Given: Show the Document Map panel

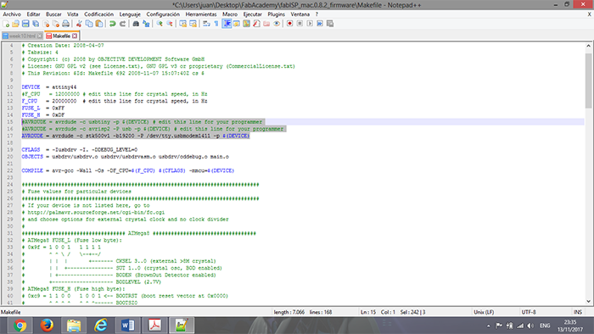Looking at the screenshot, I should (x=247, y=24).
